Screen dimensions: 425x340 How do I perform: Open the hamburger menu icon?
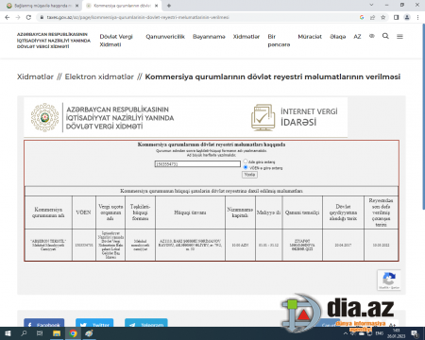tap(399, 37)
